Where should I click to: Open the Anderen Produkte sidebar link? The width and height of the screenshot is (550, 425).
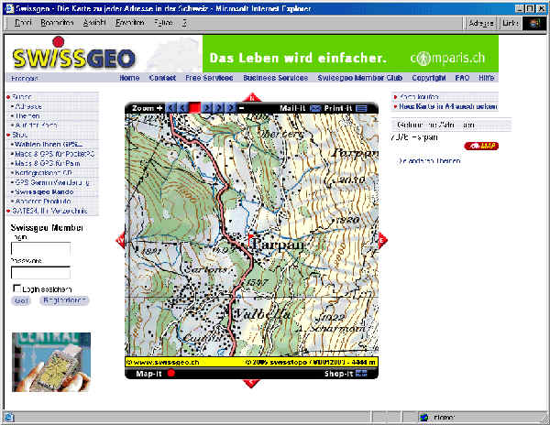click(43, 202)
